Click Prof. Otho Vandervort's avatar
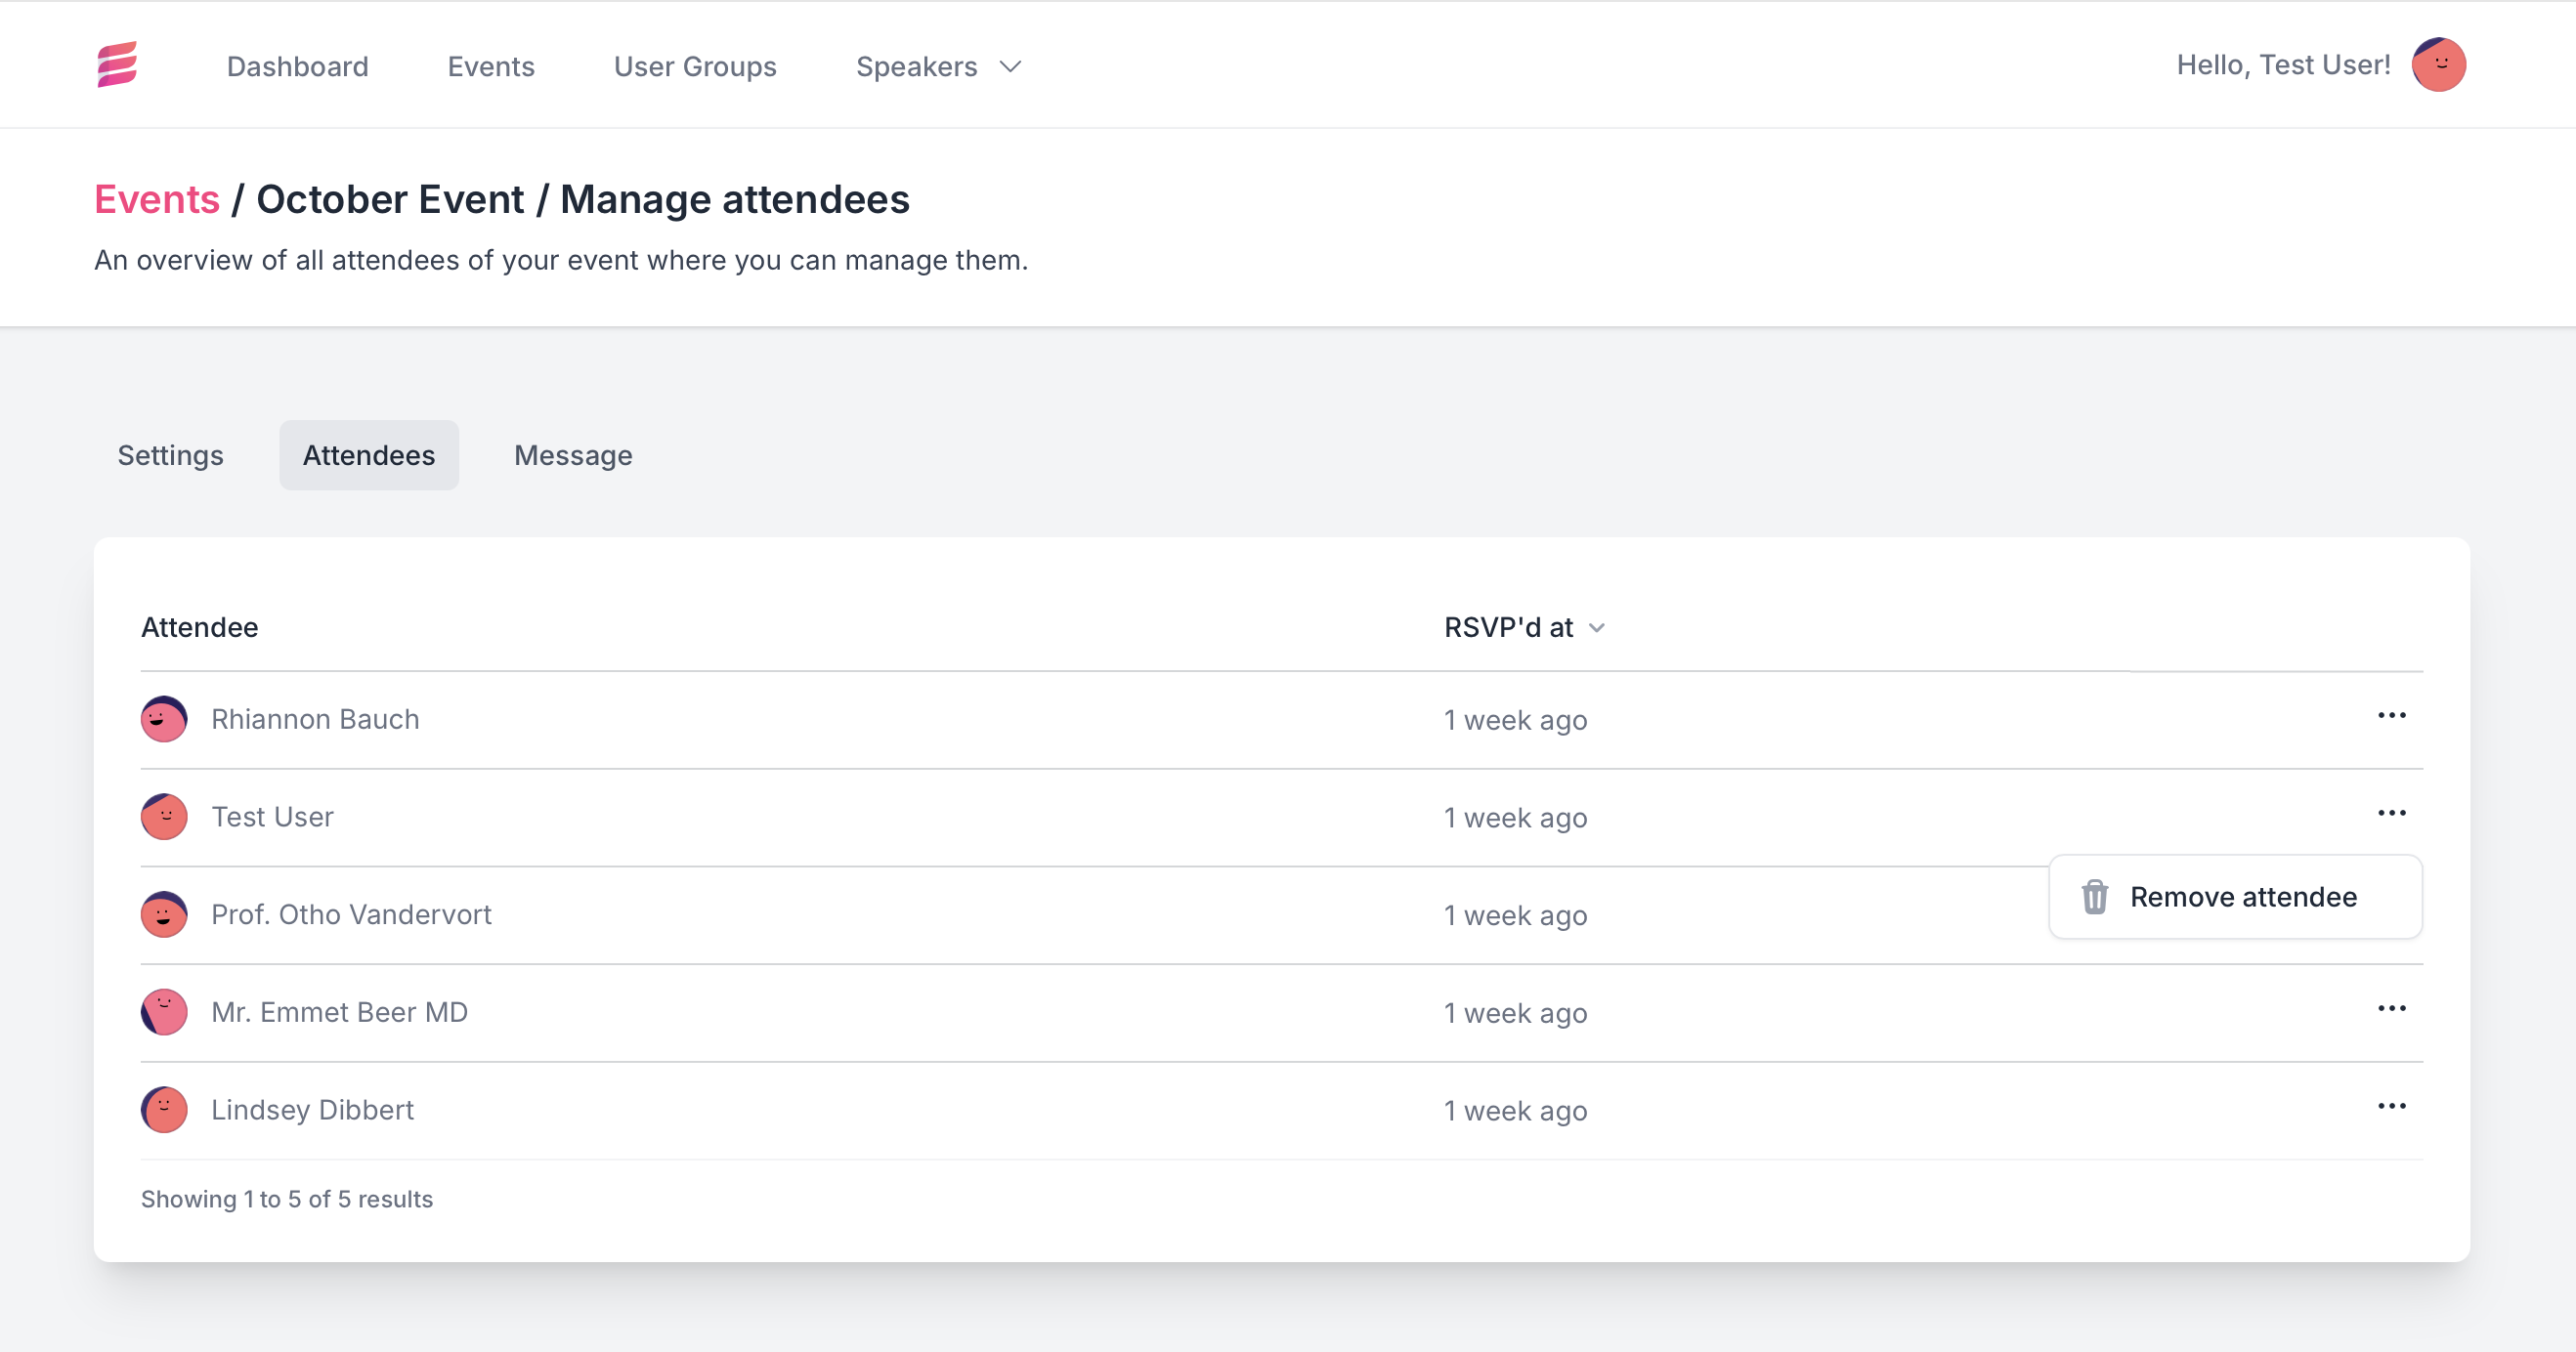 coord(164,915)
